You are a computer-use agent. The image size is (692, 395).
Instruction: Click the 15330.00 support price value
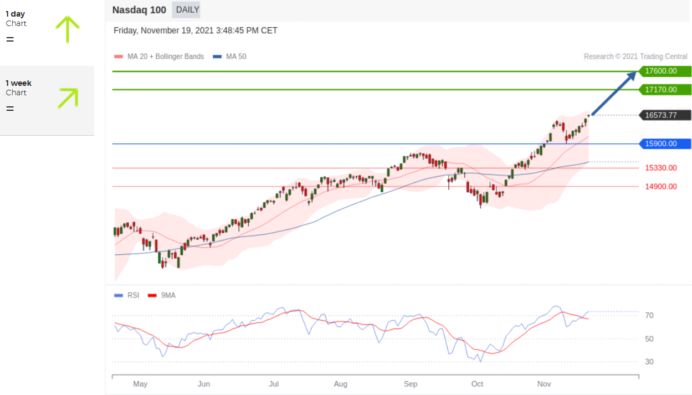pos(661,168)
